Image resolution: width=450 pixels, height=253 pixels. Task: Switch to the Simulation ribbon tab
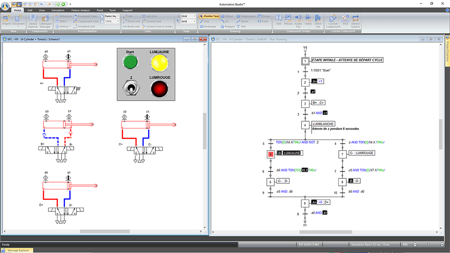[58, 10]
